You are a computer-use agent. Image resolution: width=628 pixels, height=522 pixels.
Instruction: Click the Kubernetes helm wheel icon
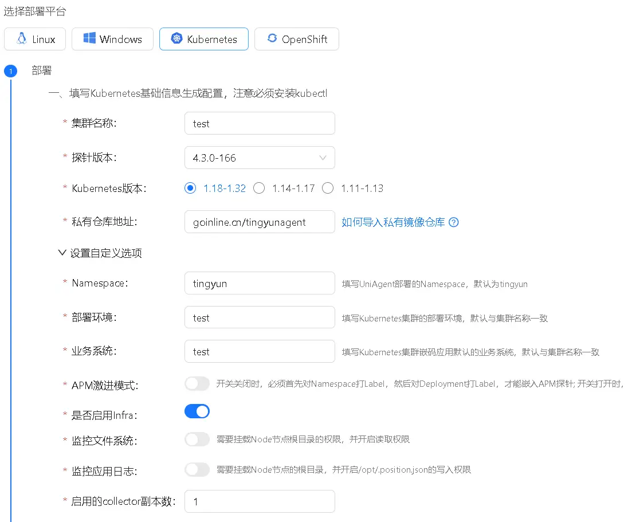point(177,39)
